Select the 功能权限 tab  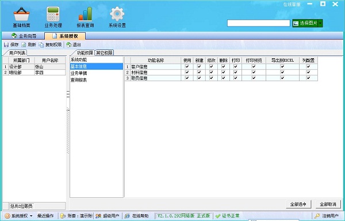[x=85, y=53]
